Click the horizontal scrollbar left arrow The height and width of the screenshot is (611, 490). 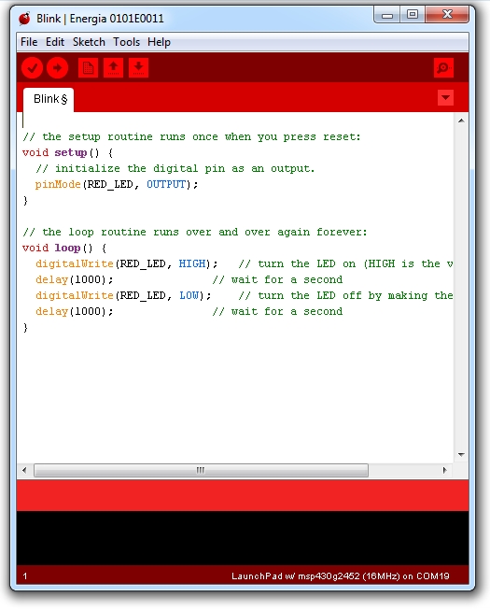coord(24,470)
